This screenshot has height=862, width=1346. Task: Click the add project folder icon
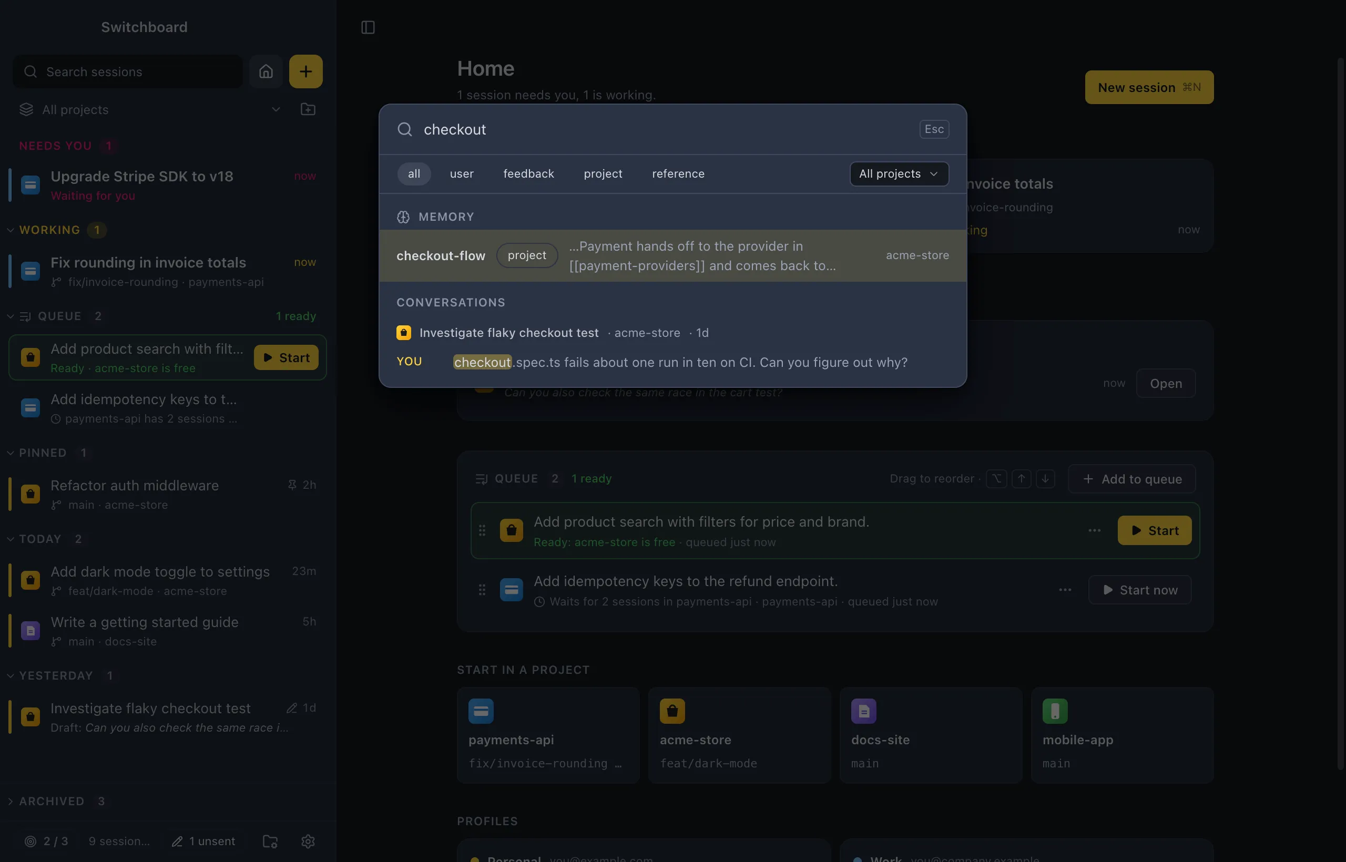(x=308, y=109)
